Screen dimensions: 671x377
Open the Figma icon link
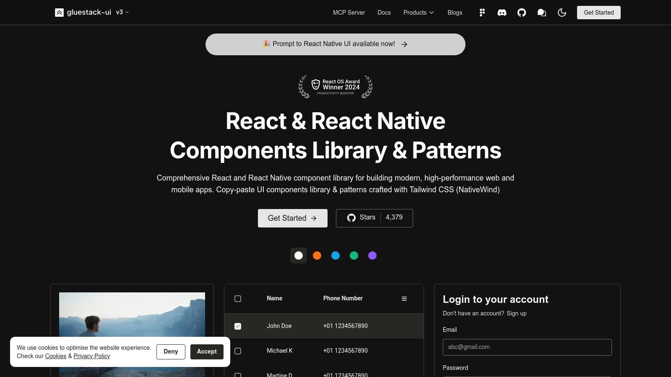[482, 13]
